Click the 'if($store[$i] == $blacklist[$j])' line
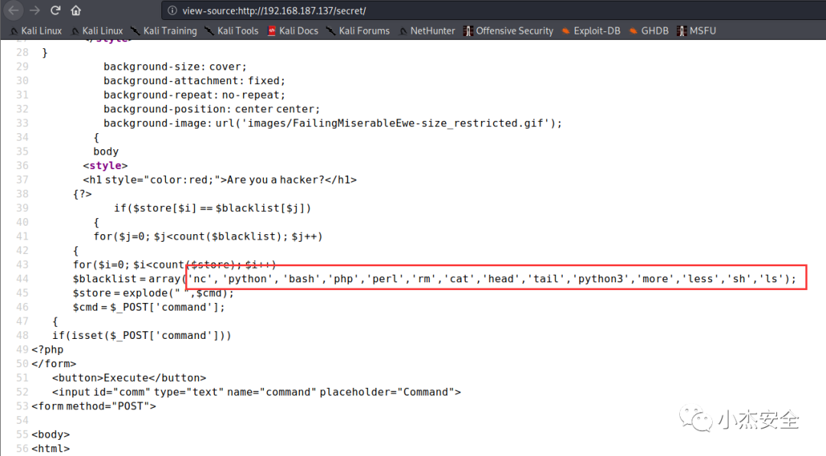Viewport: 826px width, 456px height. 213,208
